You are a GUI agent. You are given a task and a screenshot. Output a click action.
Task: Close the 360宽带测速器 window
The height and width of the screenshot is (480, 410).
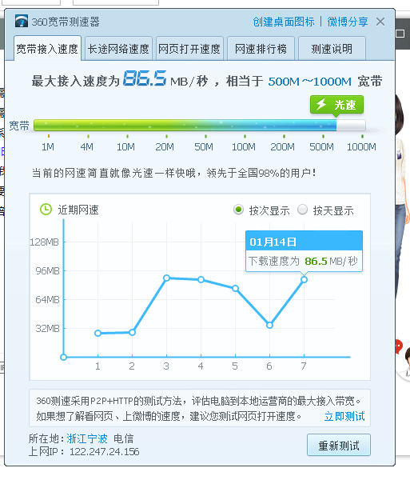pyautogui.click(x=380, y=22)
